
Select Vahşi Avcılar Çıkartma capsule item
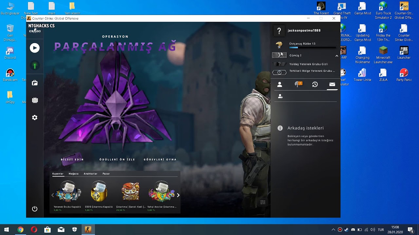click(162, 196)
